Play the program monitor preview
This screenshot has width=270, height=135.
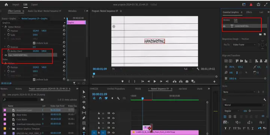click(154, 81)
